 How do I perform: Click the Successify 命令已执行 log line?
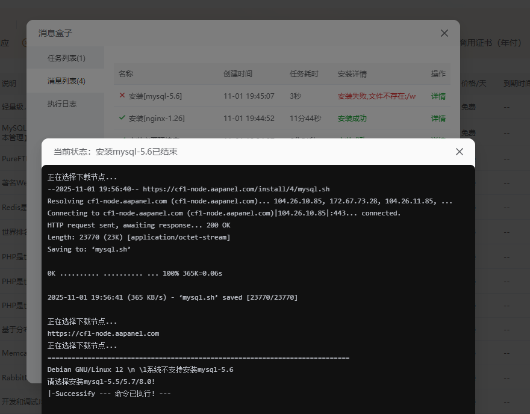click(109, 394)
